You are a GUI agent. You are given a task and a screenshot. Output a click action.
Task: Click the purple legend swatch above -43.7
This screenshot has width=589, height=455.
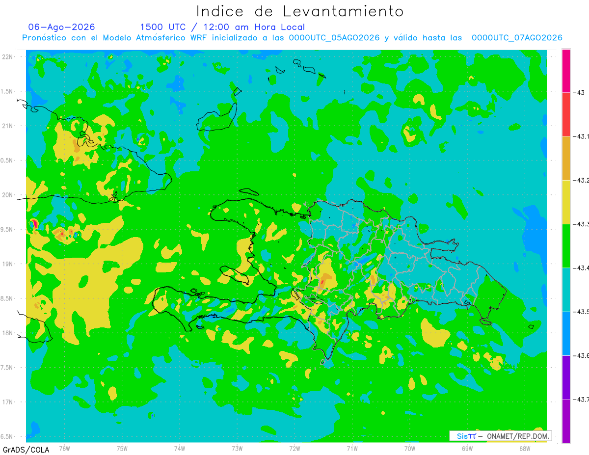pos(566,377)
